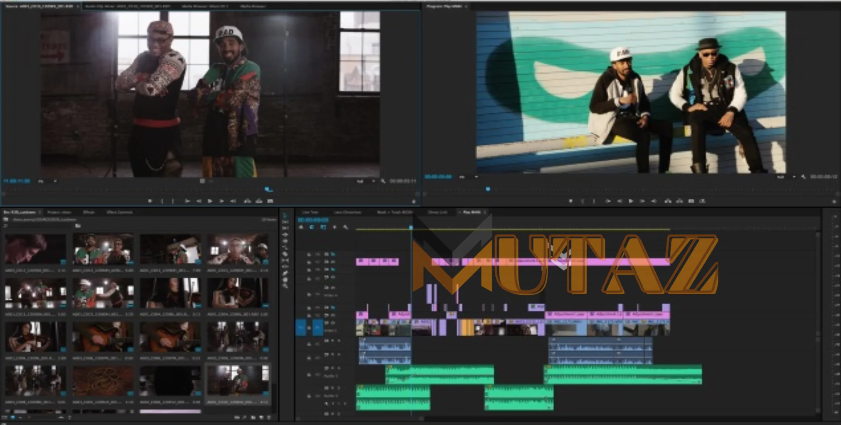Click the Program monitor blue timecode
The height and width of the screenshot is (425, 841).
(438, 176)
